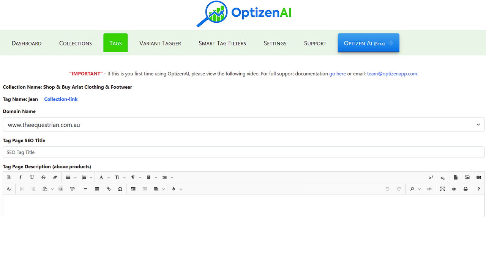Open the Support tab
Viewport: 486px width, 273px height.
pyautogui.click(x=315, y=43)
